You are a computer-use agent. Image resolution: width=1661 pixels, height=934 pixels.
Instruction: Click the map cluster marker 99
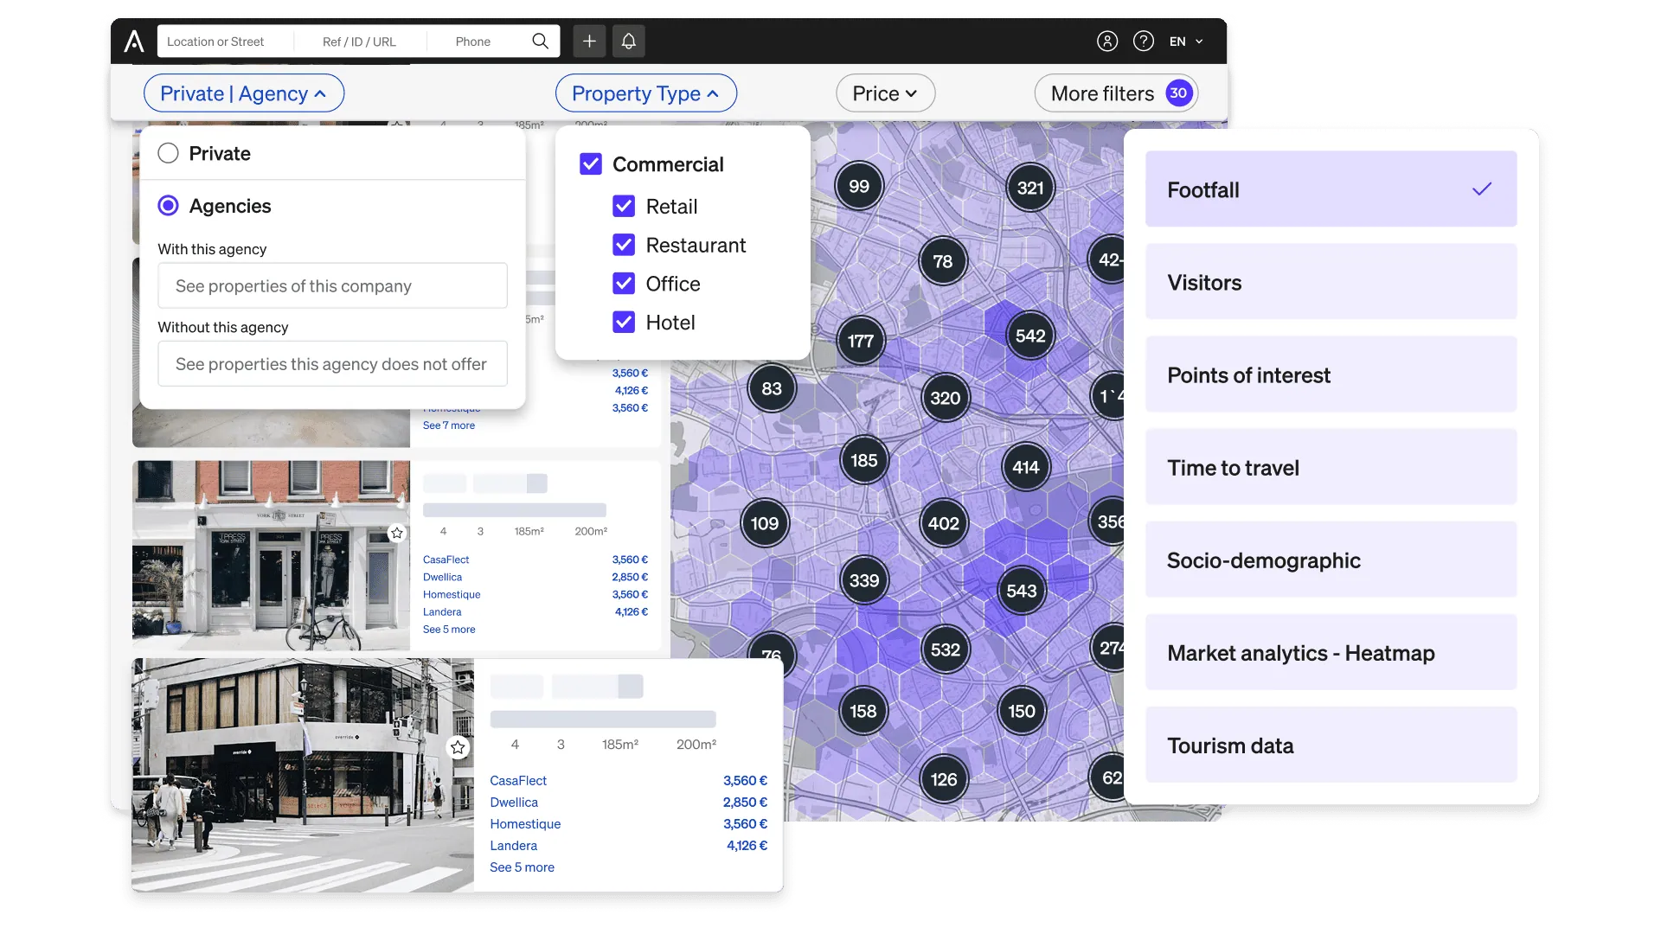[x=859, y=187]
